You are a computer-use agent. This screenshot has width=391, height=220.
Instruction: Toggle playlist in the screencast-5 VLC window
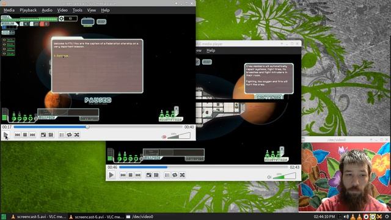coord(62,135)
